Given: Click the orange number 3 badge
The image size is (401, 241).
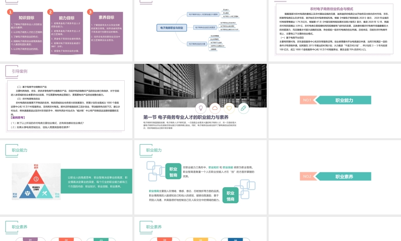Looking at the screenshot, I should coord(90,12).
